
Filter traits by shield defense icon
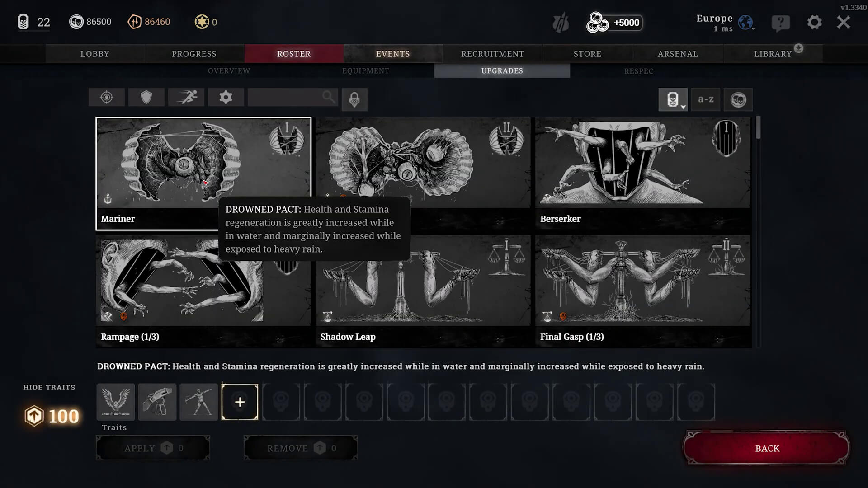click(146, 97)
